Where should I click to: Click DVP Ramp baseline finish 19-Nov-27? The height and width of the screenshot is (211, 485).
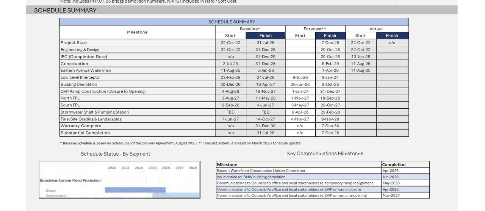(x=266, y=91)
